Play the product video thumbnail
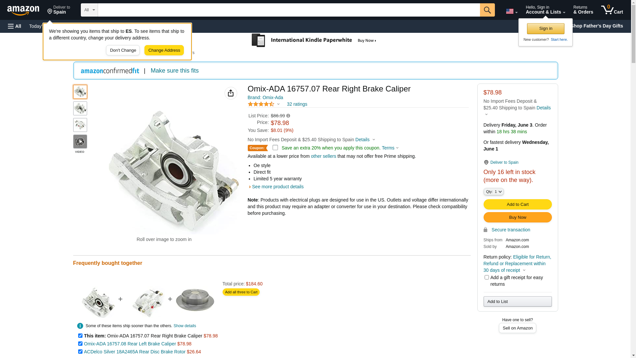636x358 pixels. [x=80, y=142]
